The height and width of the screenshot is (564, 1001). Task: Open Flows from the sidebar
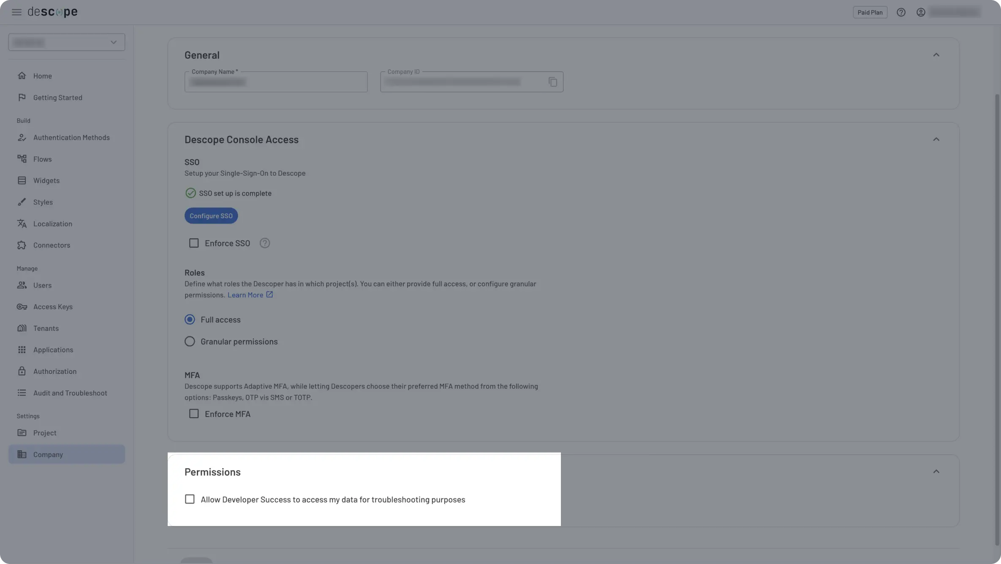tap(42, 159)
